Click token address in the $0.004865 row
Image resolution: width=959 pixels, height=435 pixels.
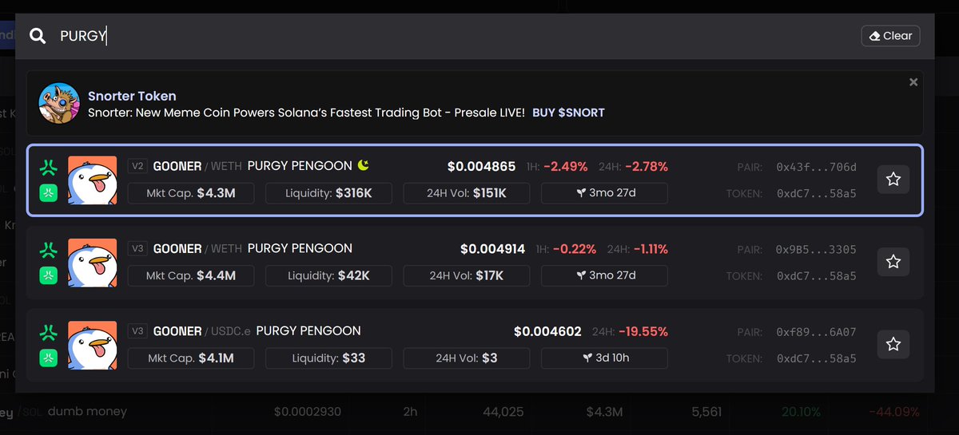coord(816,193)
